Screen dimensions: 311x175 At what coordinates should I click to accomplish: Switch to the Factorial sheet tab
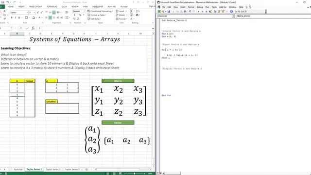18,169
